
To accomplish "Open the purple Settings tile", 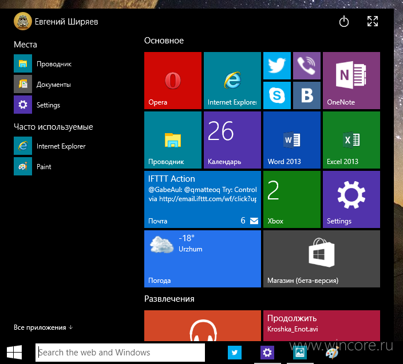I will [x=351, y=199].
